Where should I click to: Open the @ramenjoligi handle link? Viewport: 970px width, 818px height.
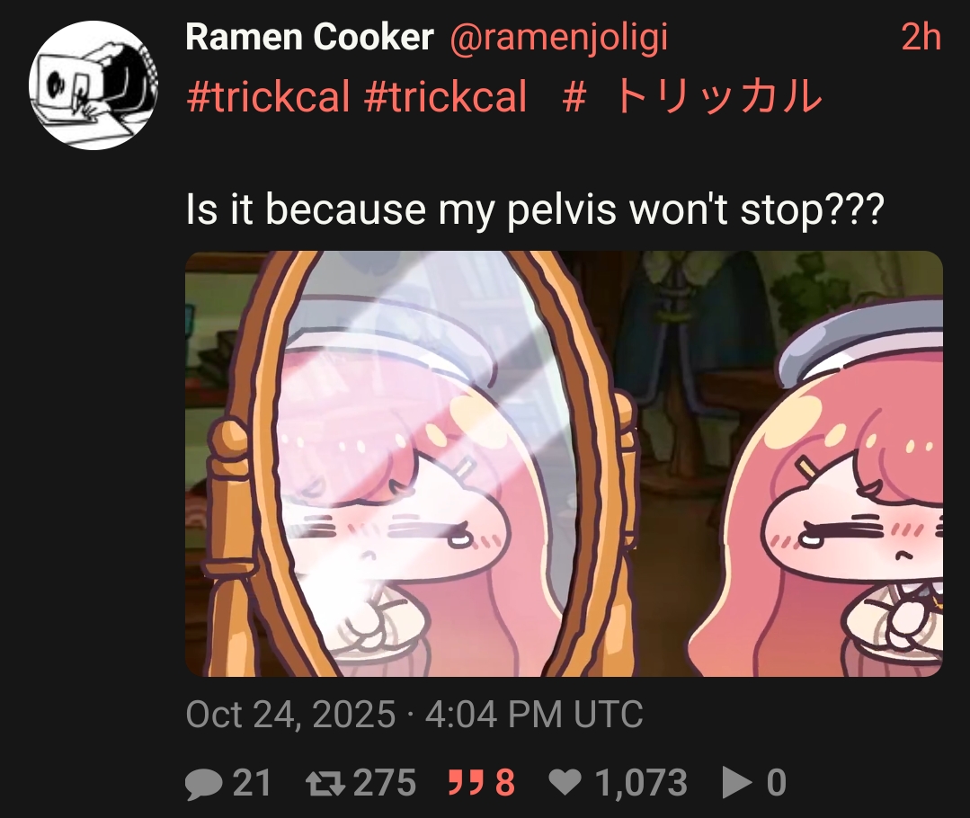558,39
